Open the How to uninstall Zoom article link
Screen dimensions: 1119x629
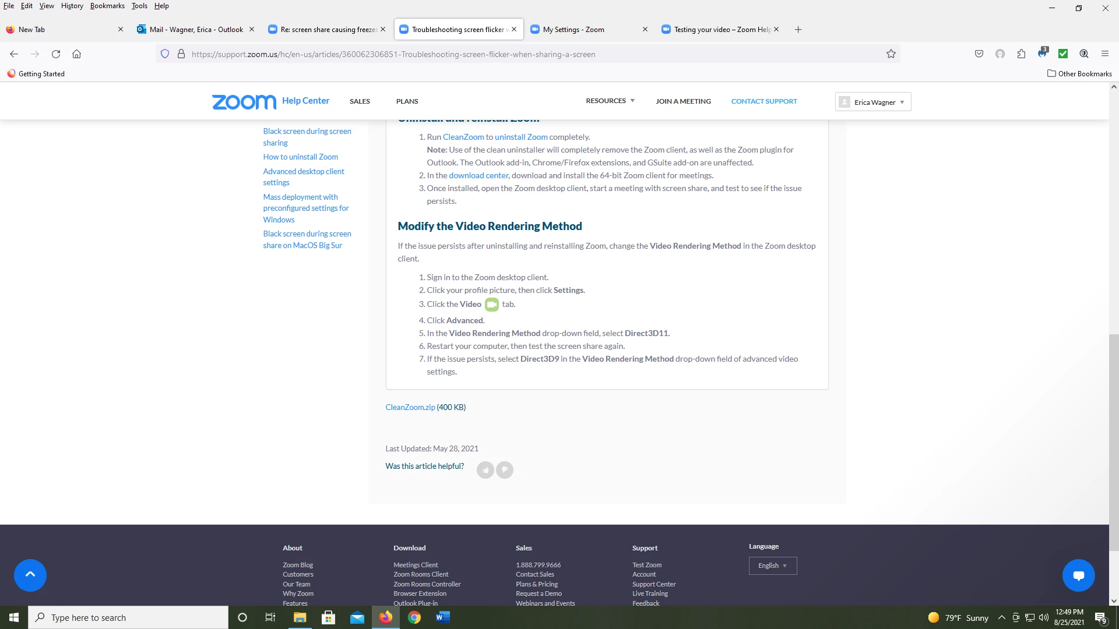300,157
